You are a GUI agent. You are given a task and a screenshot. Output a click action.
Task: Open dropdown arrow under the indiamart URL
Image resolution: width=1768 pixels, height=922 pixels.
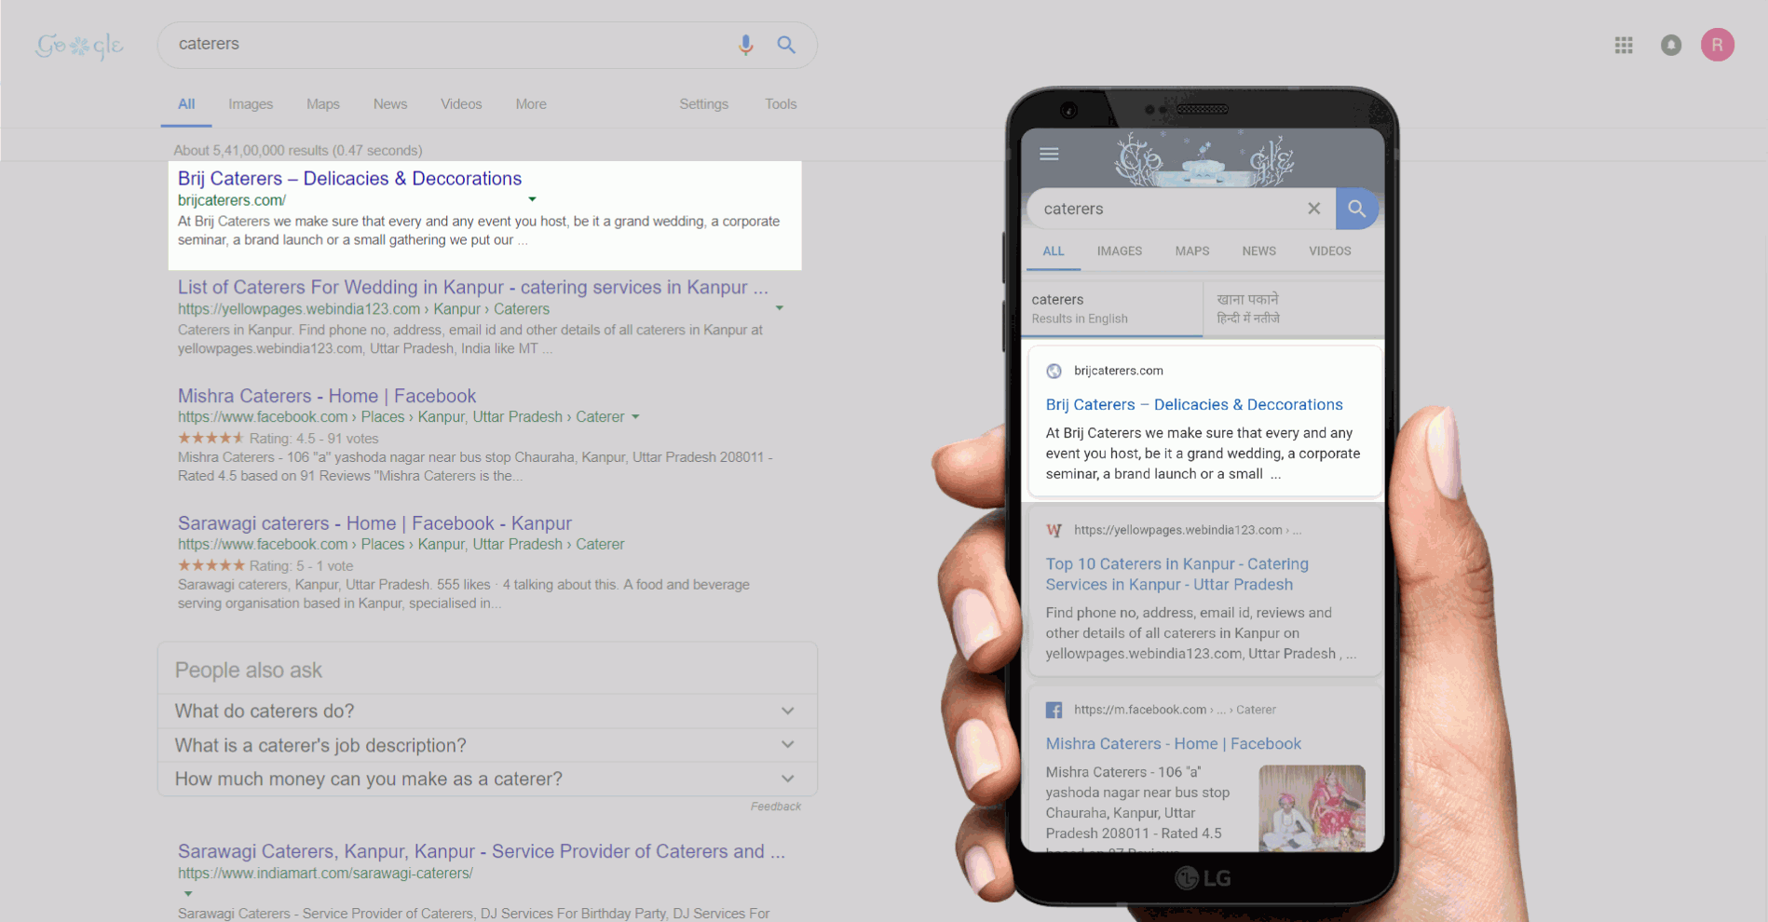click(188, 894)
